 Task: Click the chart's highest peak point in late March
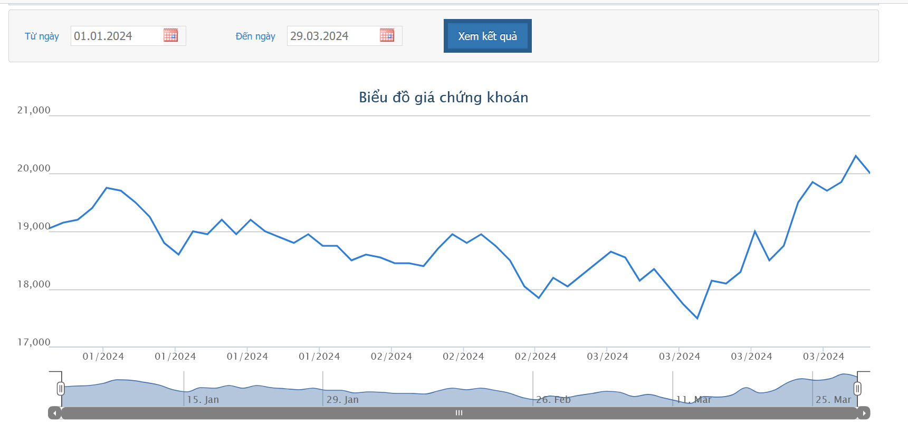point(856,156)
